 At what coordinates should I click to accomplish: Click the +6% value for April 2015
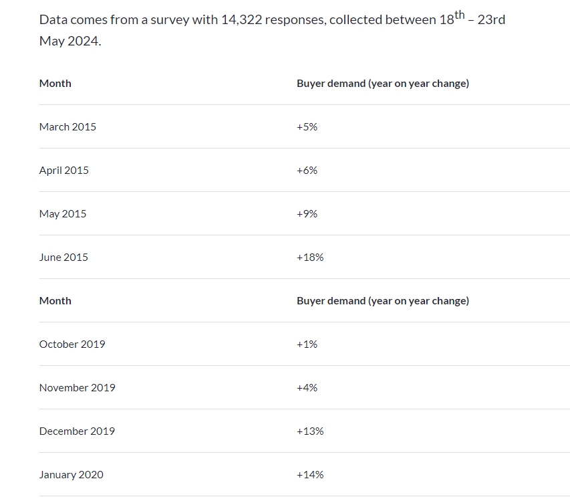(x=307, y=171)
